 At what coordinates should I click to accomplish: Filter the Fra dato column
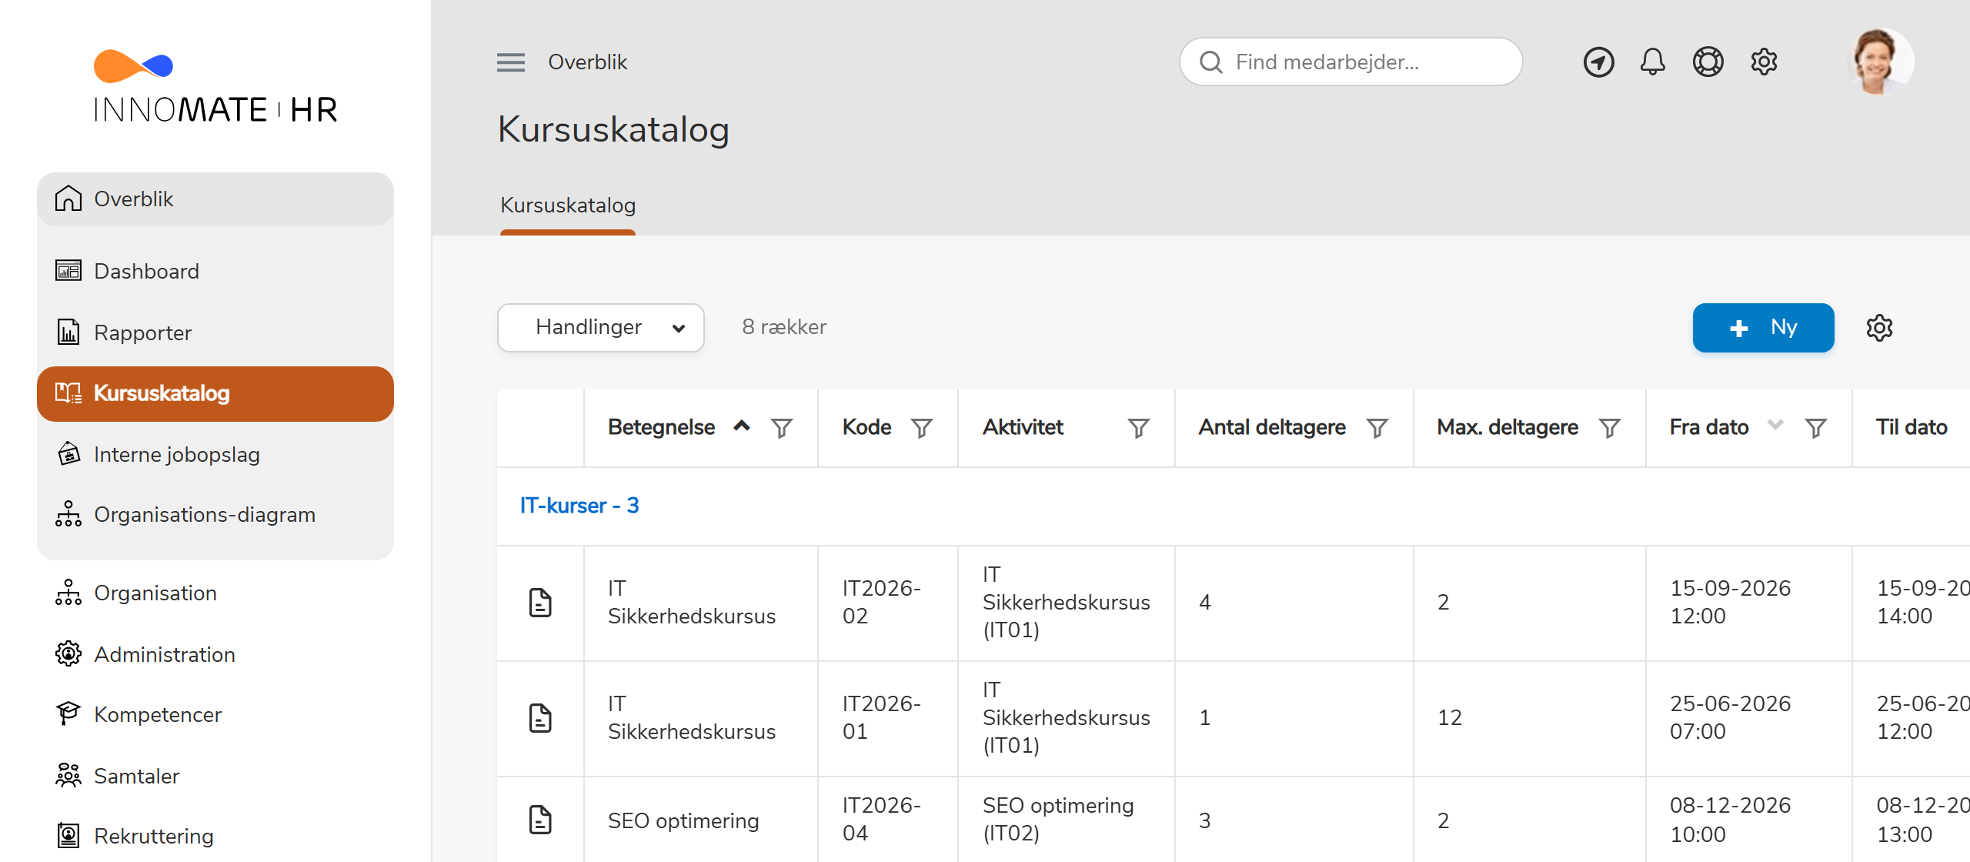pos(1816,428)
